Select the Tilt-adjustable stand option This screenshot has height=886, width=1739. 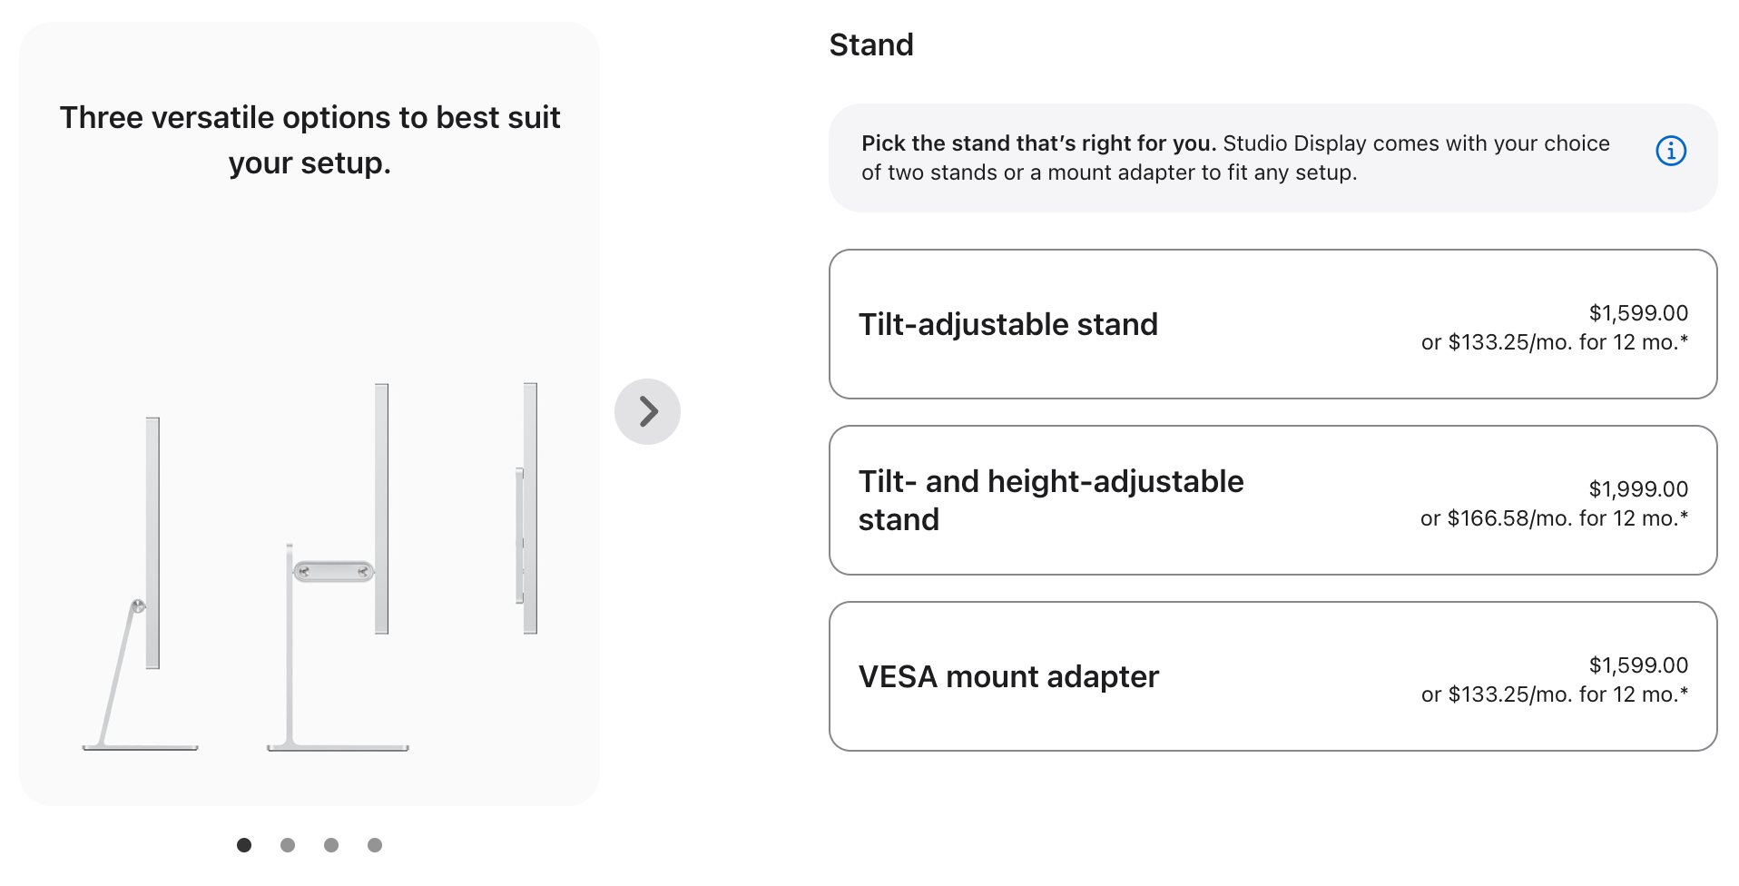click(1007, 324)
